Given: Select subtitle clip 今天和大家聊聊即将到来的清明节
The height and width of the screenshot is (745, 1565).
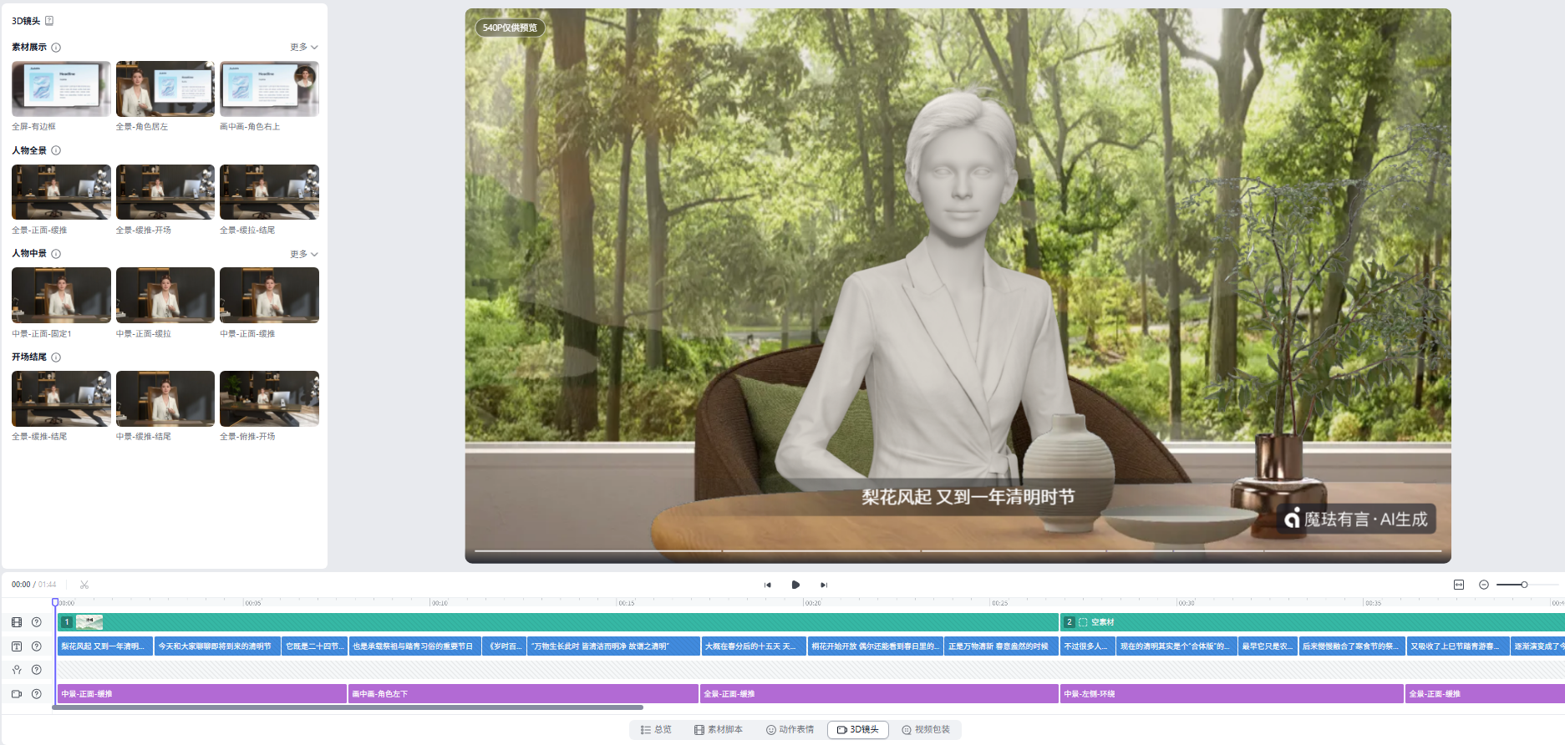Looking at the screenshot, I should [x=217, y=646].
